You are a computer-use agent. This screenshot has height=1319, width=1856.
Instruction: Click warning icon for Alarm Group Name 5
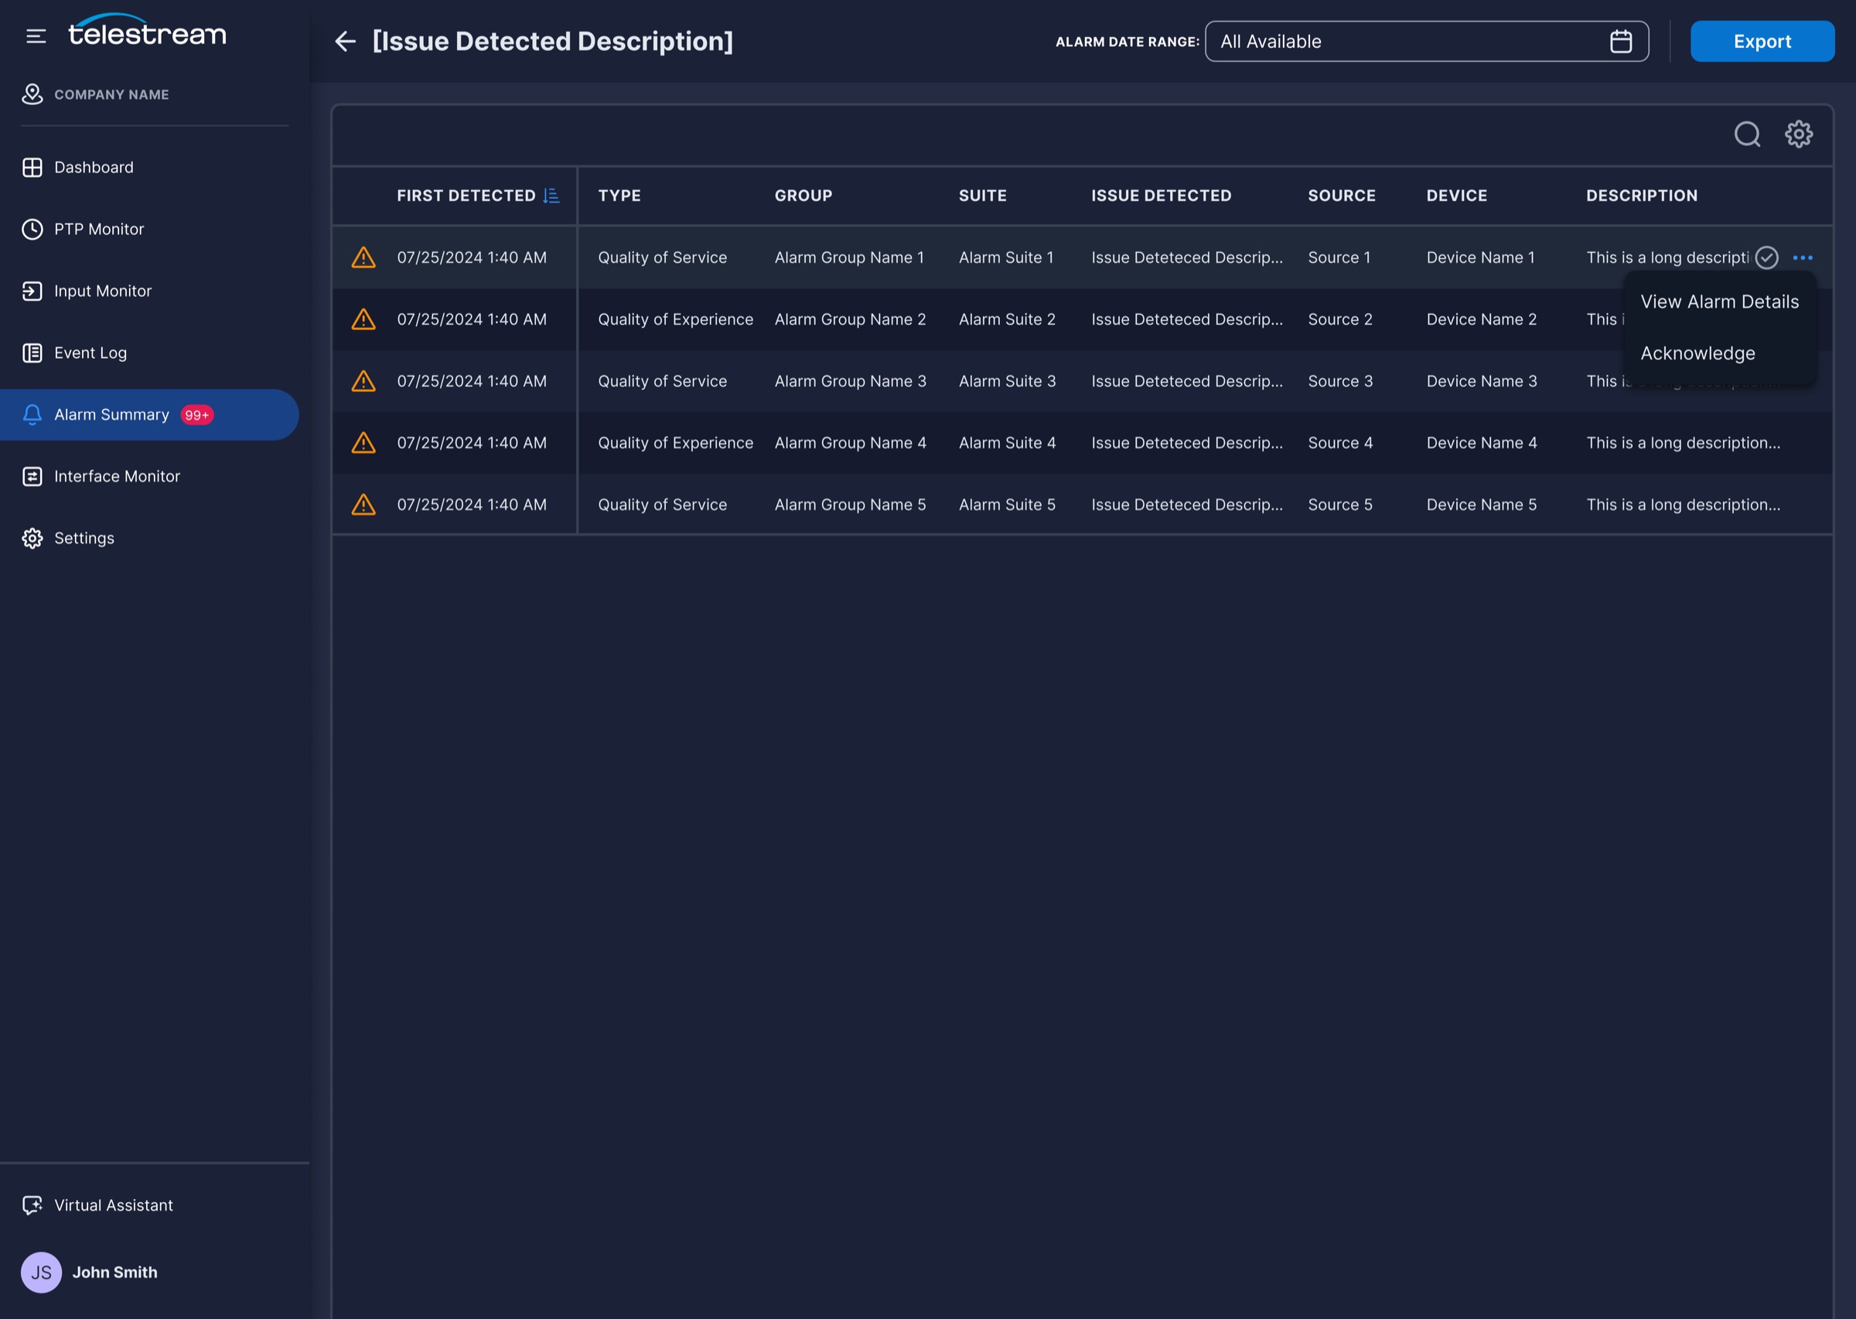point(363,504)
